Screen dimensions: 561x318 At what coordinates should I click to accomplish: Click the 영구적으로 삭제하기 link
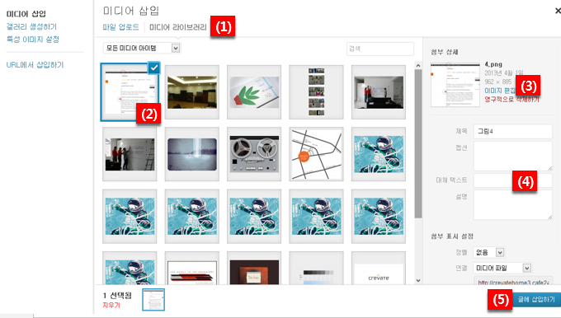pyautogui.click(x=511, y=100)
